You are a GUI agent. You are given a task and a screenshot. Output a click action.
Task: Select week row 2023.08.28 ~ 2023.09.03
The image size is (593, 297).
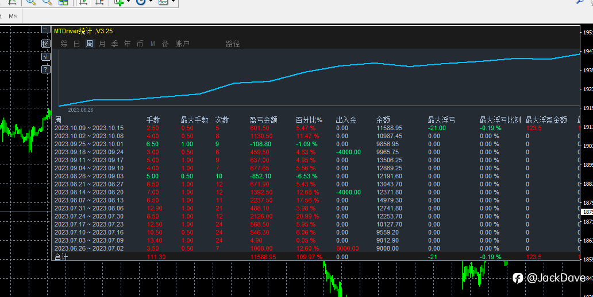point(89,176)
